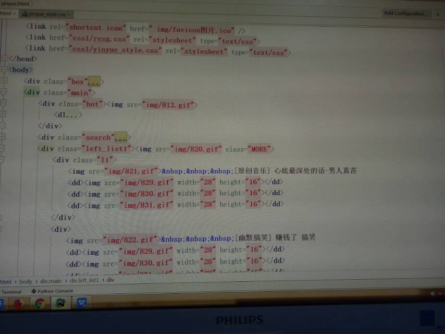Click the </head> closing tag text
Screen dimensions: 445x334
pos(23,58)
